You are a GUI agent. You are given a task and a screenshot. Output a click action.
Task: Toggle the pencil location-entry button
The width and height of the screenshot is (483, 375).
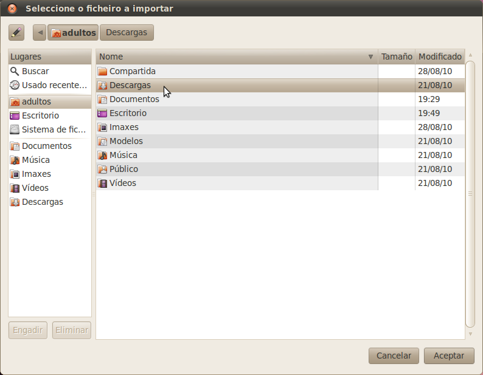click(x=16, y=32)
